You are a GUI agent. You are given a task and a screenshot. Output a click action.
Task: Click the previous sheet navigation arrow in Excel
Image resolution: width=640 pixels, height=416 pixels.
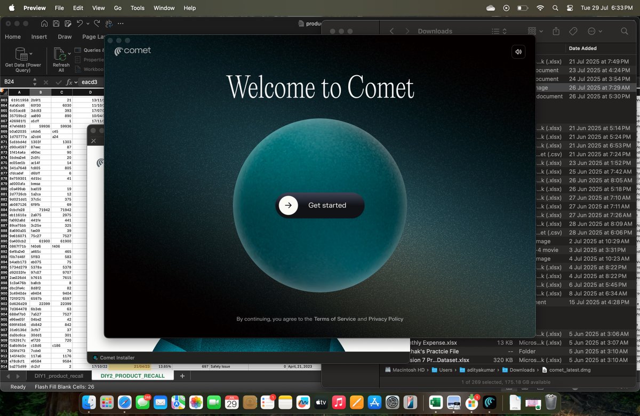tap(9, 376)
